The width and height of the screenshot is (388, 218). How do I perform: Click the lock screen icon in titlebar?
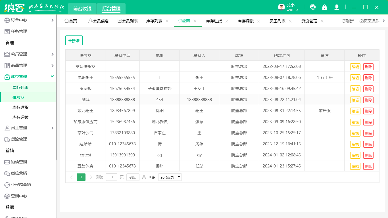coord(324,7)
